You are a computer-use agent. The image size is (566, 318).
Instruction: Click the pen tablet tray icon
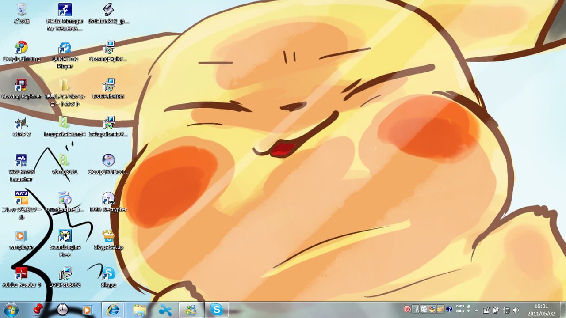click(486, 310)
